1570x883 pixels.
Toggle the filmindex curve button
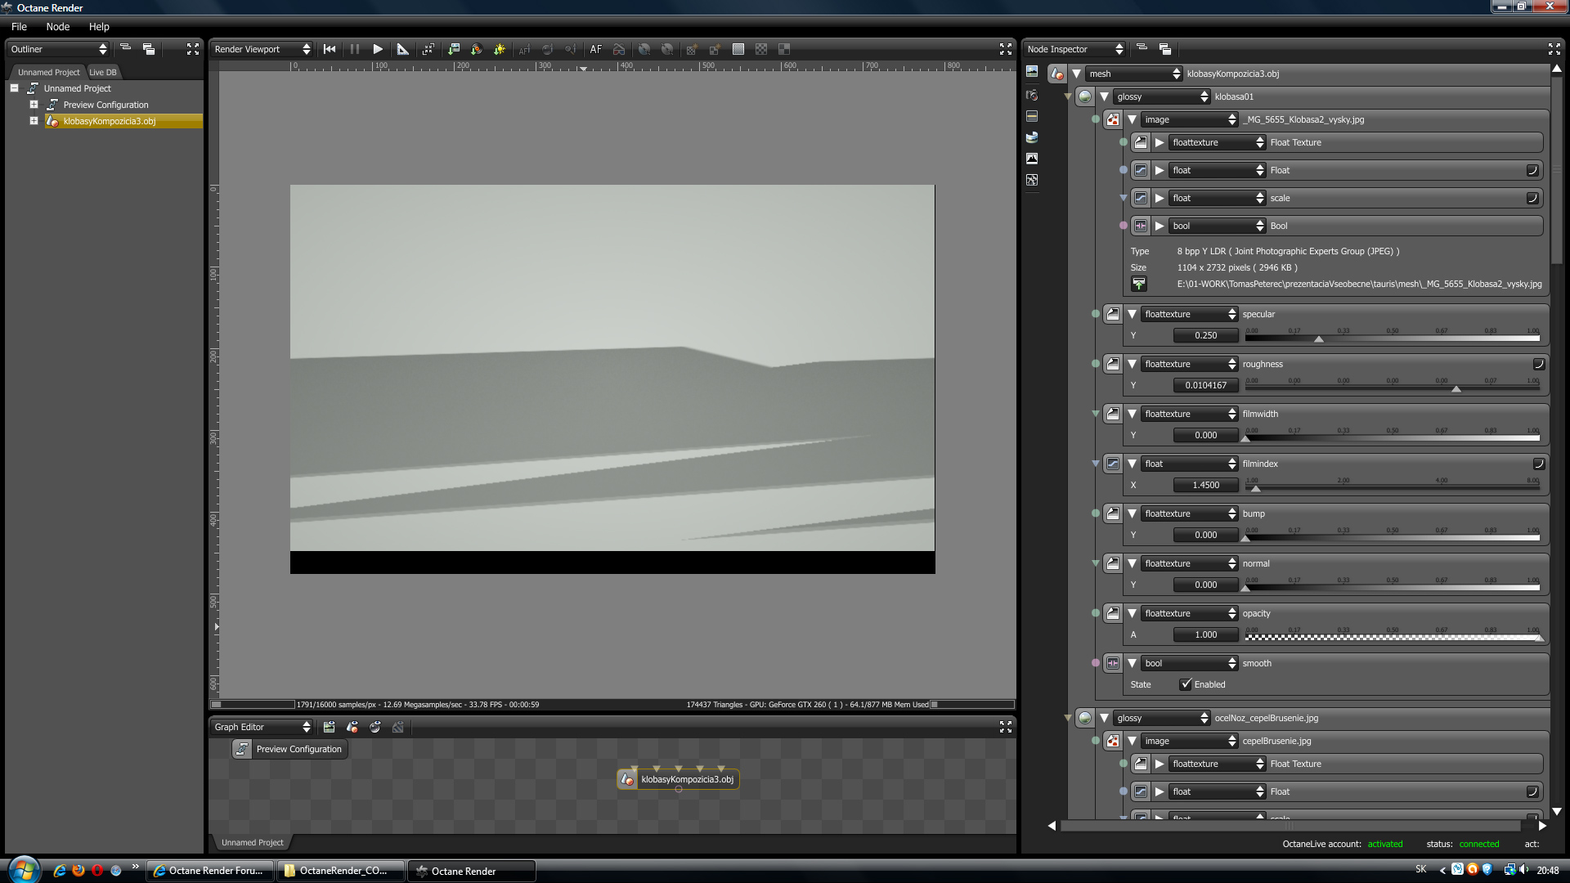(1538, 464)
